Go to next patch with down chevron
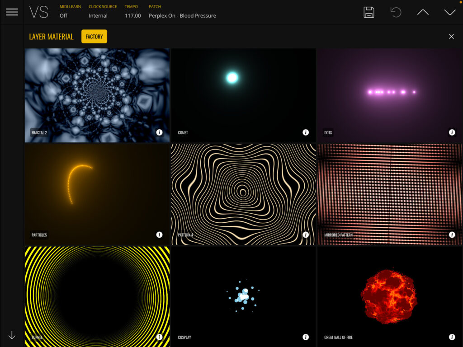 [x=450, y=12]
